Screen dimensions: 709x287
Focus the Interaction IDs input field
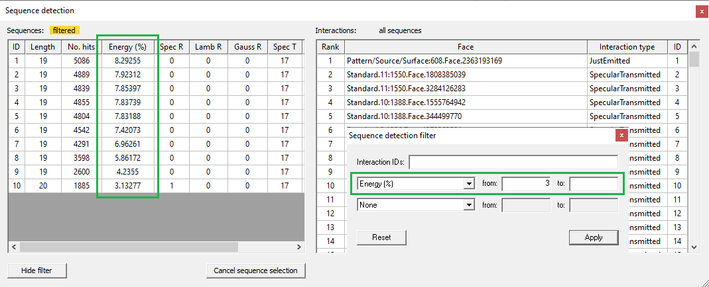pyautogui.click(x=513, y=162)
